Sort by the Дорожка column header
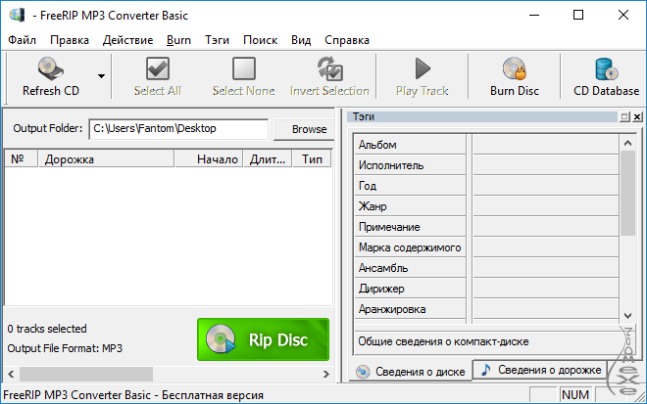 coord(106,159)
